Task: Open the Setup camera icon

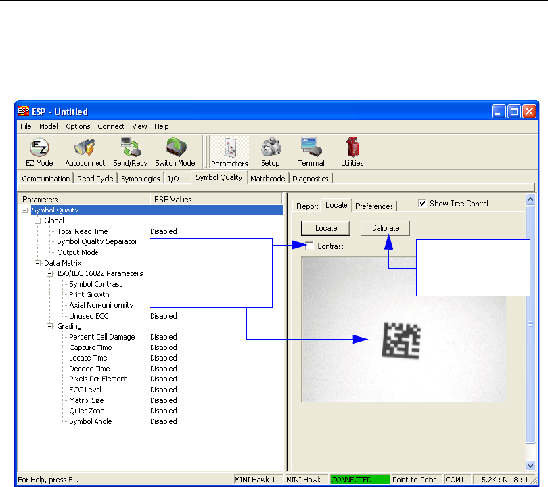Action: tap(271, 152)
